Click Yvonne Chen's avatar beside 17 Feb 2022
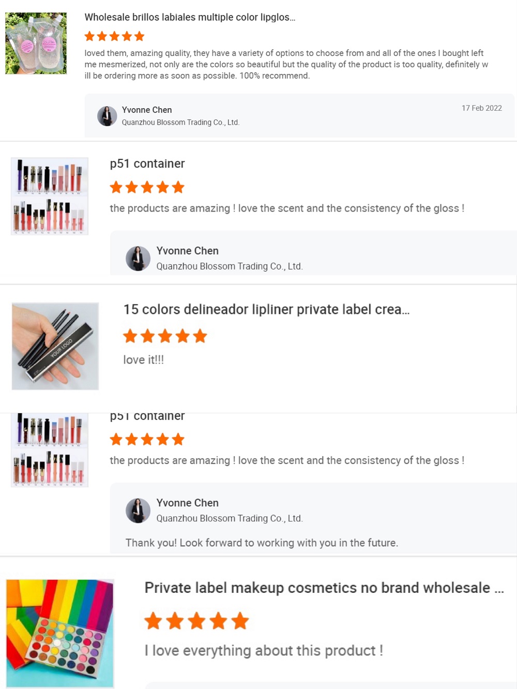This screenshot has height=689, width=517. (x=107, y=116)
